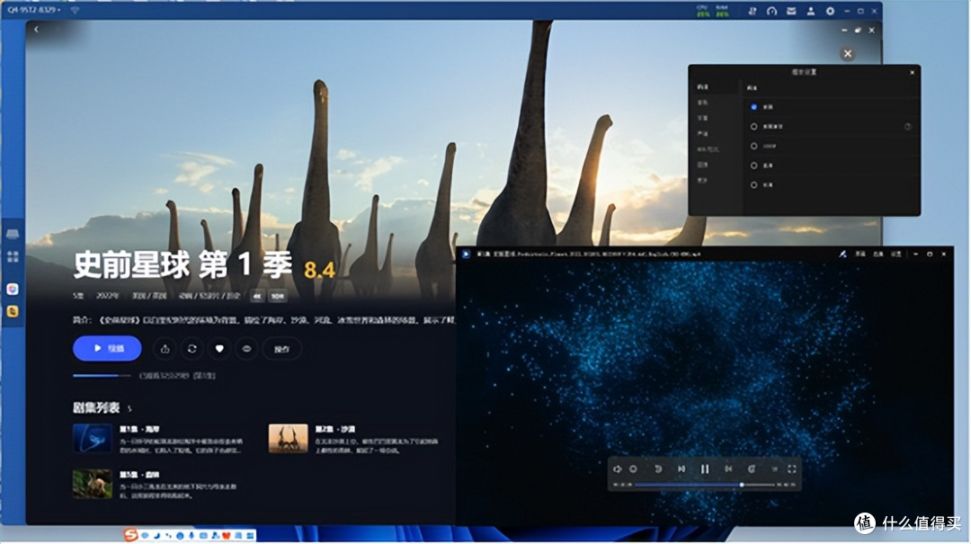The height and width of the screenshot is (544, 971).
Task: Click the user icon in remote session top bar
Action: 811,11
